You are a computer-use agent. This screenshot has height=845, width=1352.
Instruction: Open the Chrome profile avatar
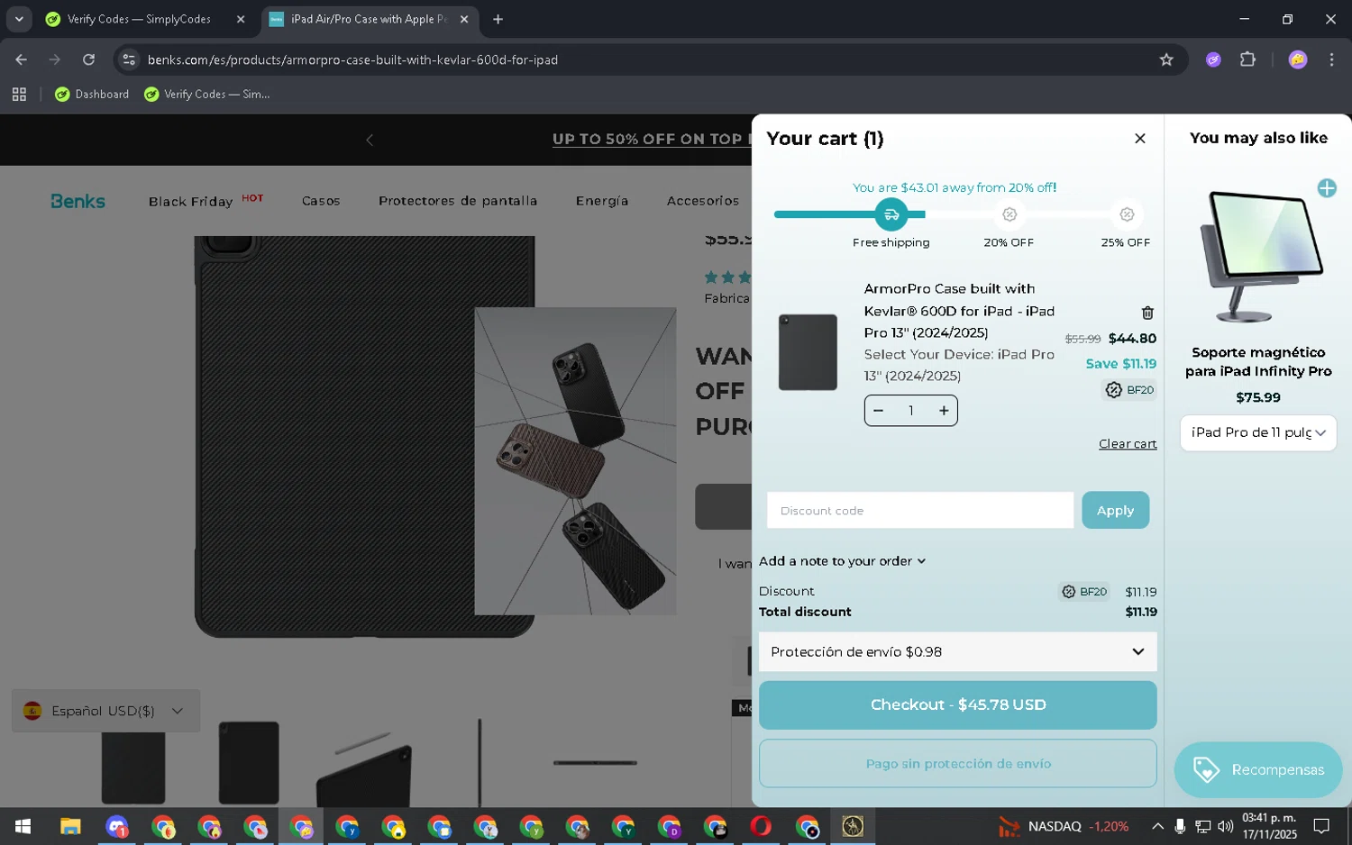click(1298, 59)
